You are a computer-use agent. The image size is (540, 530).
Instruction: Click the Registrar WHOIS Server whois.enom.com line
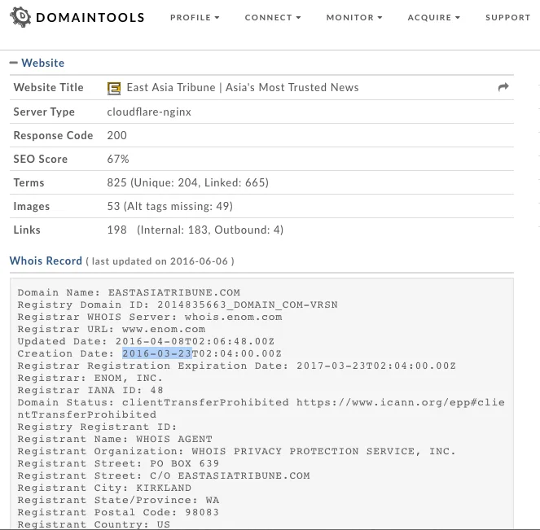point(150,317)
